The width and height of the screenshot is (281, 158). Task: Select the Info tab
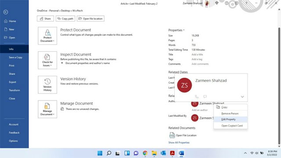click(14, 49)
